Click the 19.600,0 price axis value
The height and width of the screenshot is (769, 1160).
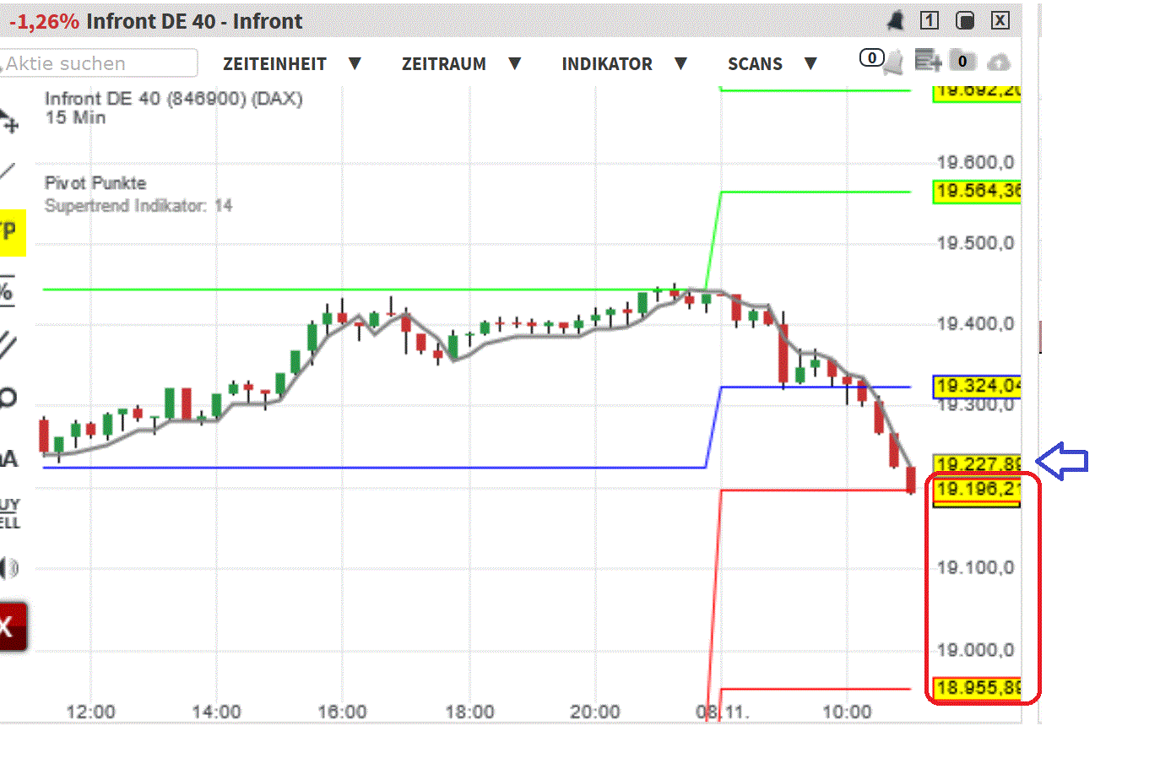[x=976, y=163]
